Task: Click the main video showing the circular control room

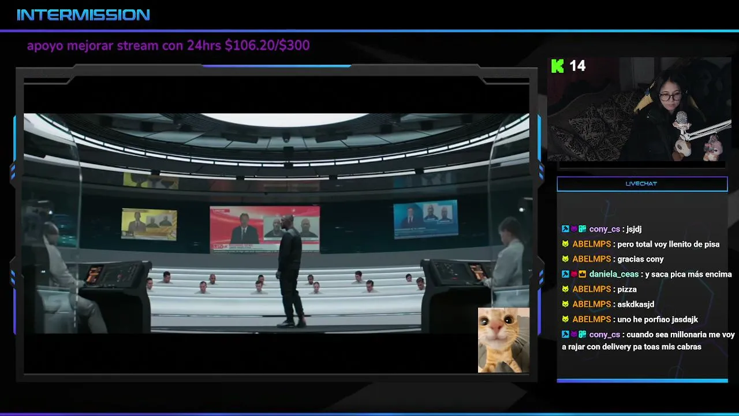Action: click(x=277, y=222)
